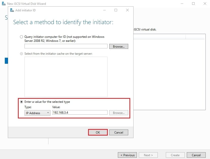Click the 'Type:' label
The image size is (210, 159).
tap(28, 107)
